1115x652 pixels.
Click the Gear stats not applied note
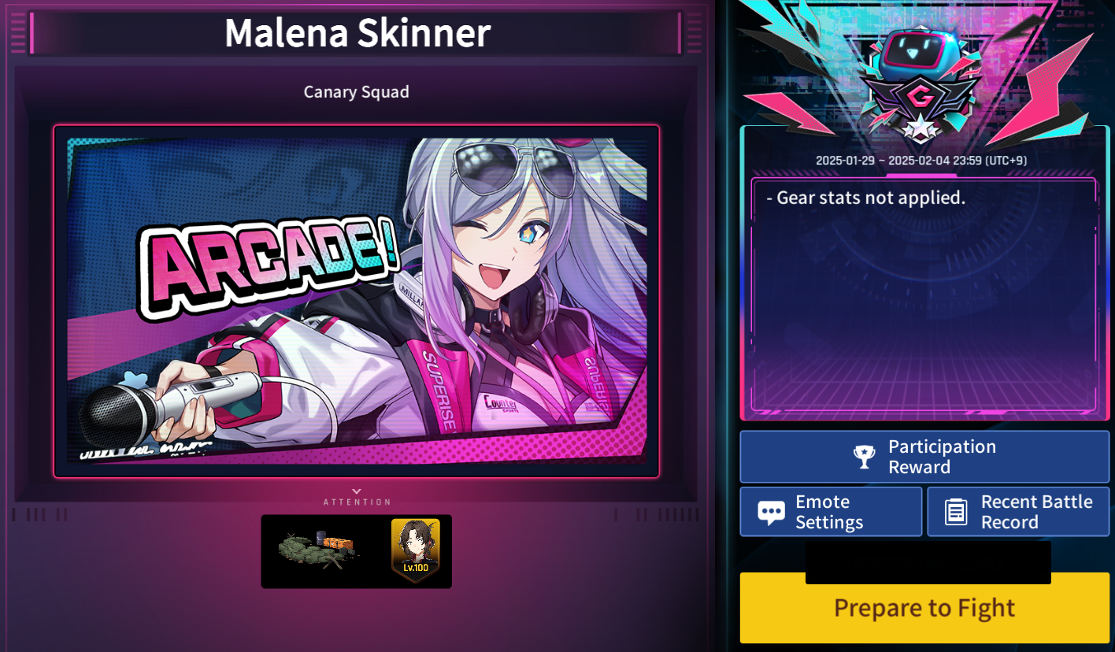(x=865, y=198)
